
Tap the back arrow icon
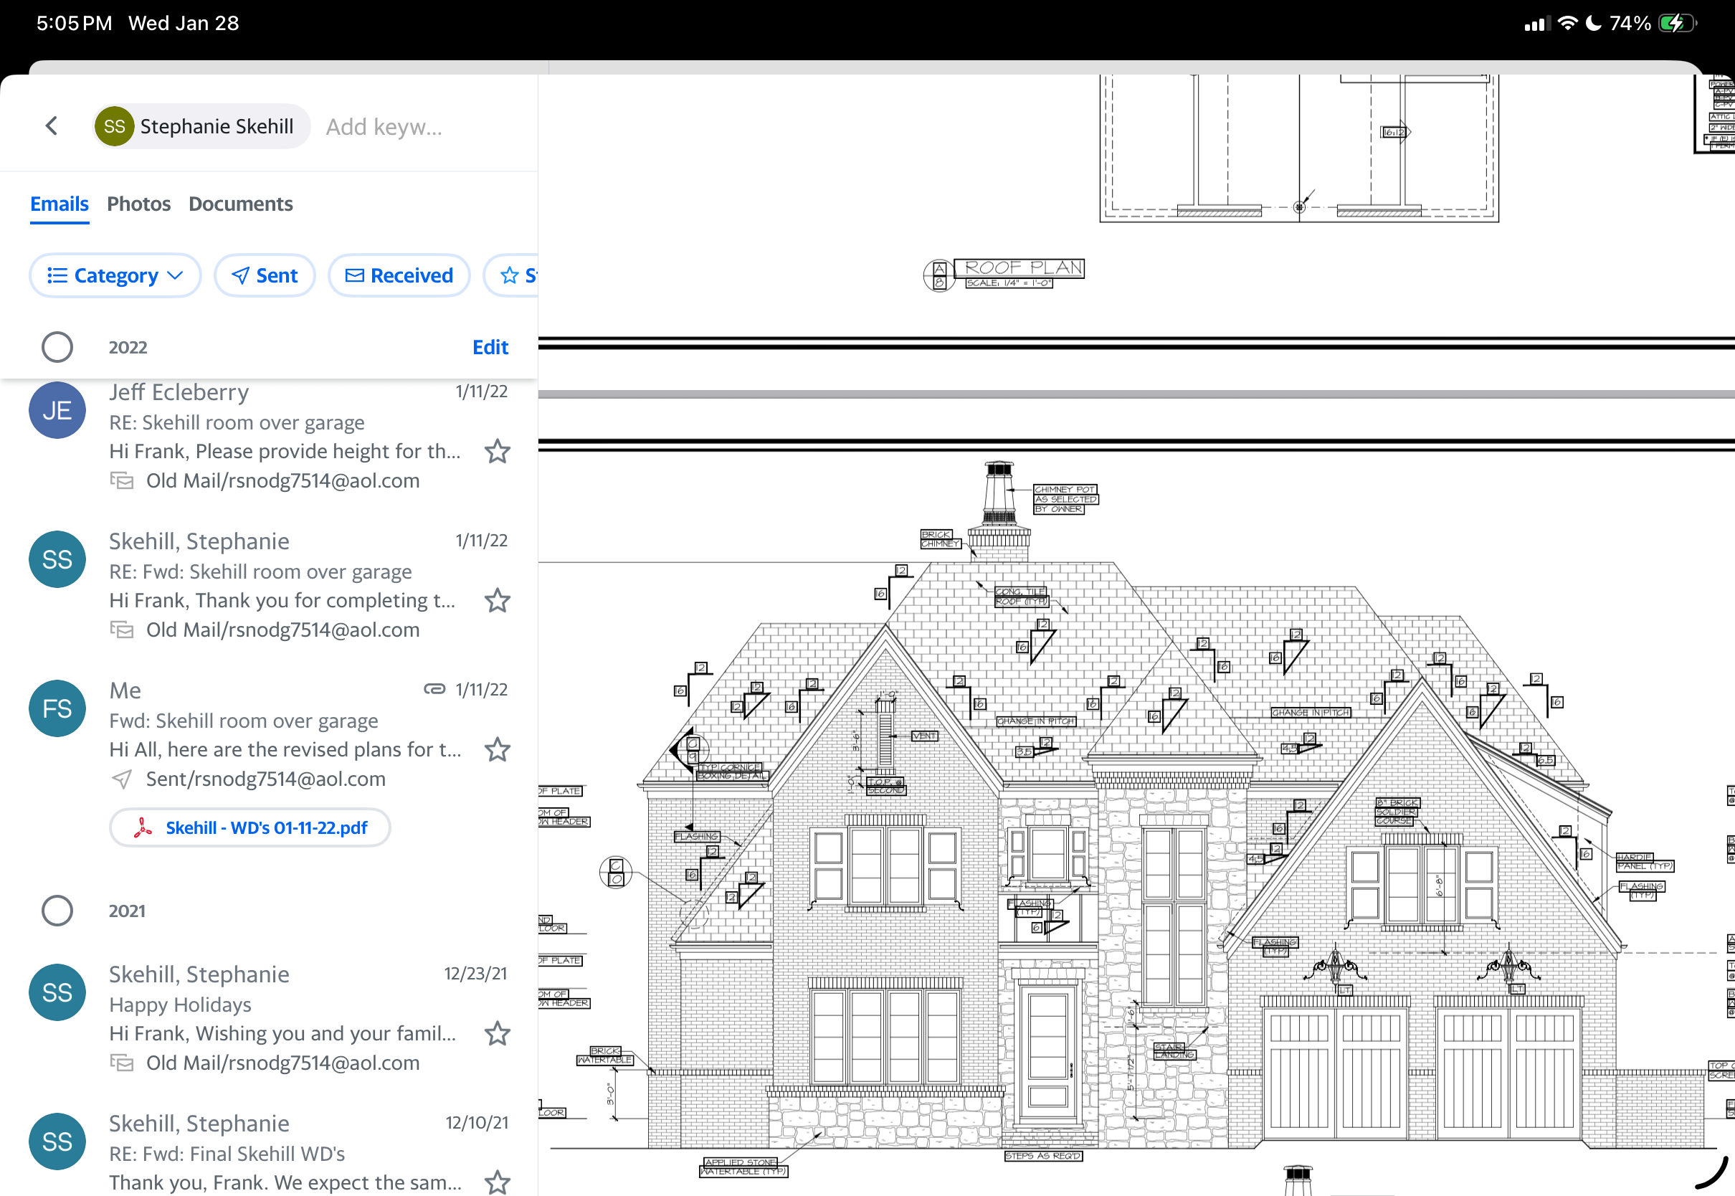point(52,126)
